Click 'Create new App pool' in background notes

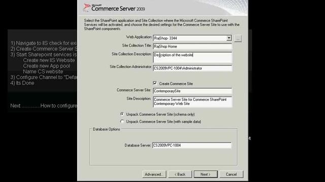46,66
